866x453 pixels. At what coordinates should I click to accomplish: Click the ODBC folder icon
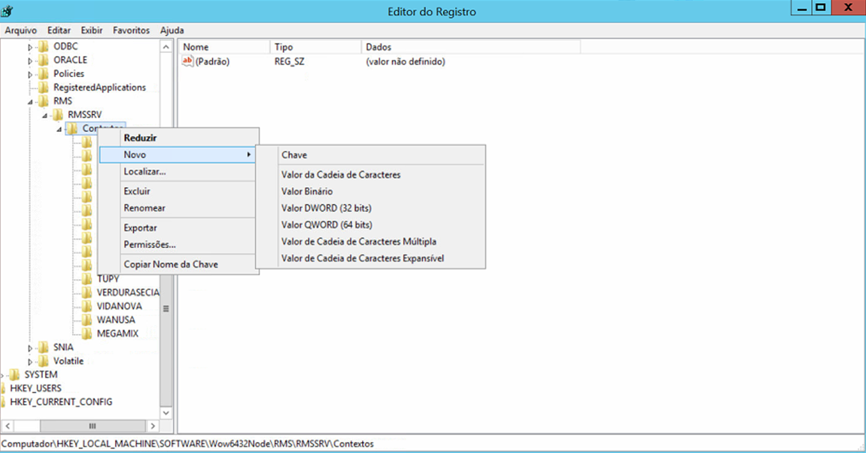click(43, 47)
